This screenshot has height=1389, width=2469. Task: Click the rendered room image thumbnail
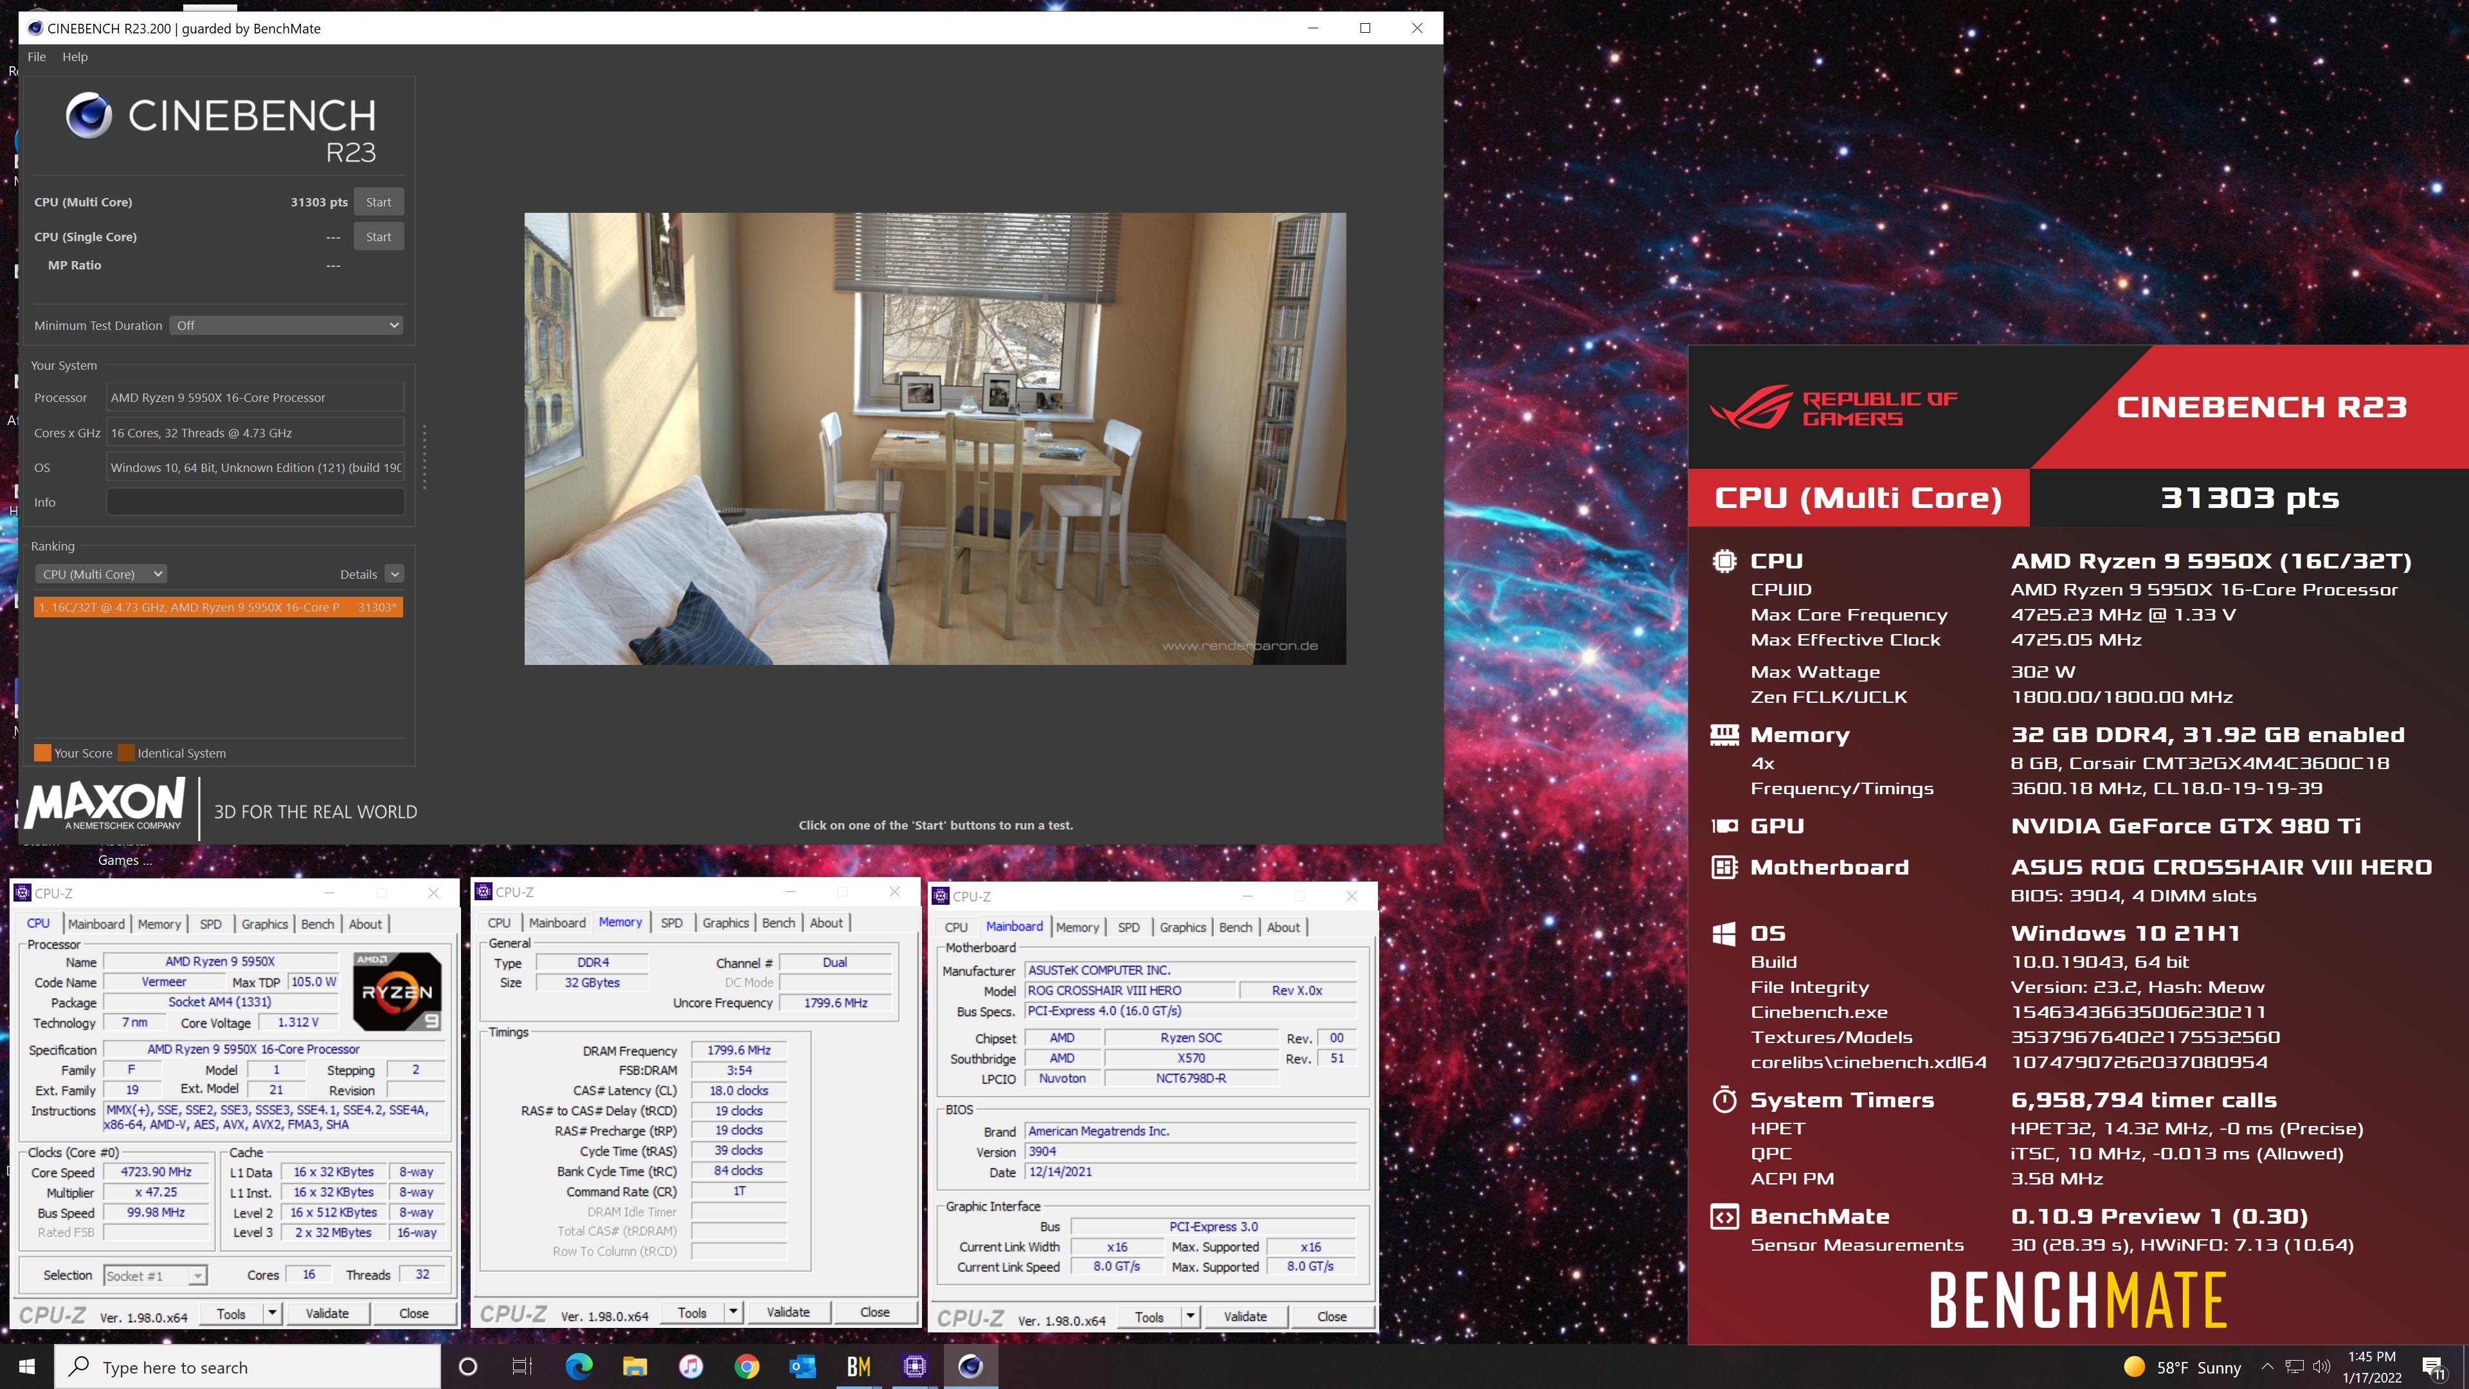coord(934,439)
